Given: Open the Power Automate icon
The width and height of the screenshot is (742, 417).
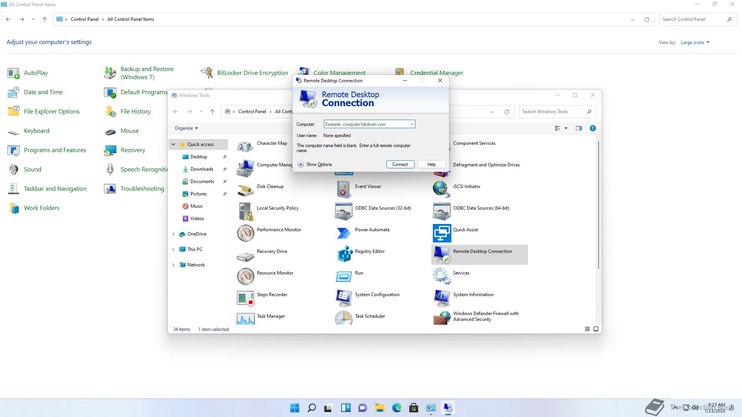Looking at the screenshot, I should tap(344, 233).
